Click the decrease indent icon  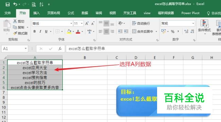(120, 31)
